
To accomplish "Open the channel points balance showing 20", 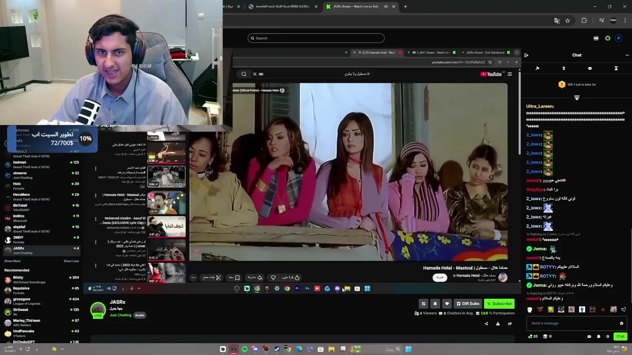I will click(533, 336).
